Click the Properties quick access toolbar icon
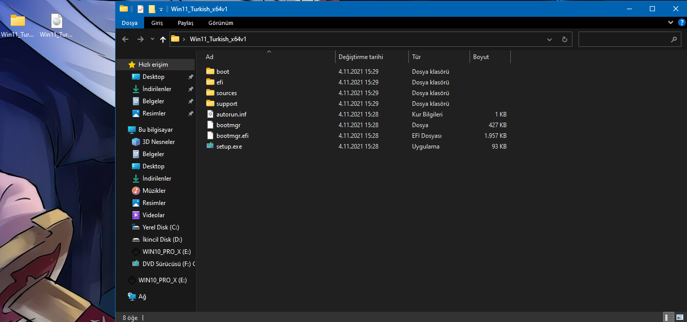The height and width of the screenshot is (322, 687). pyautogui.click(x=141, y=9)
